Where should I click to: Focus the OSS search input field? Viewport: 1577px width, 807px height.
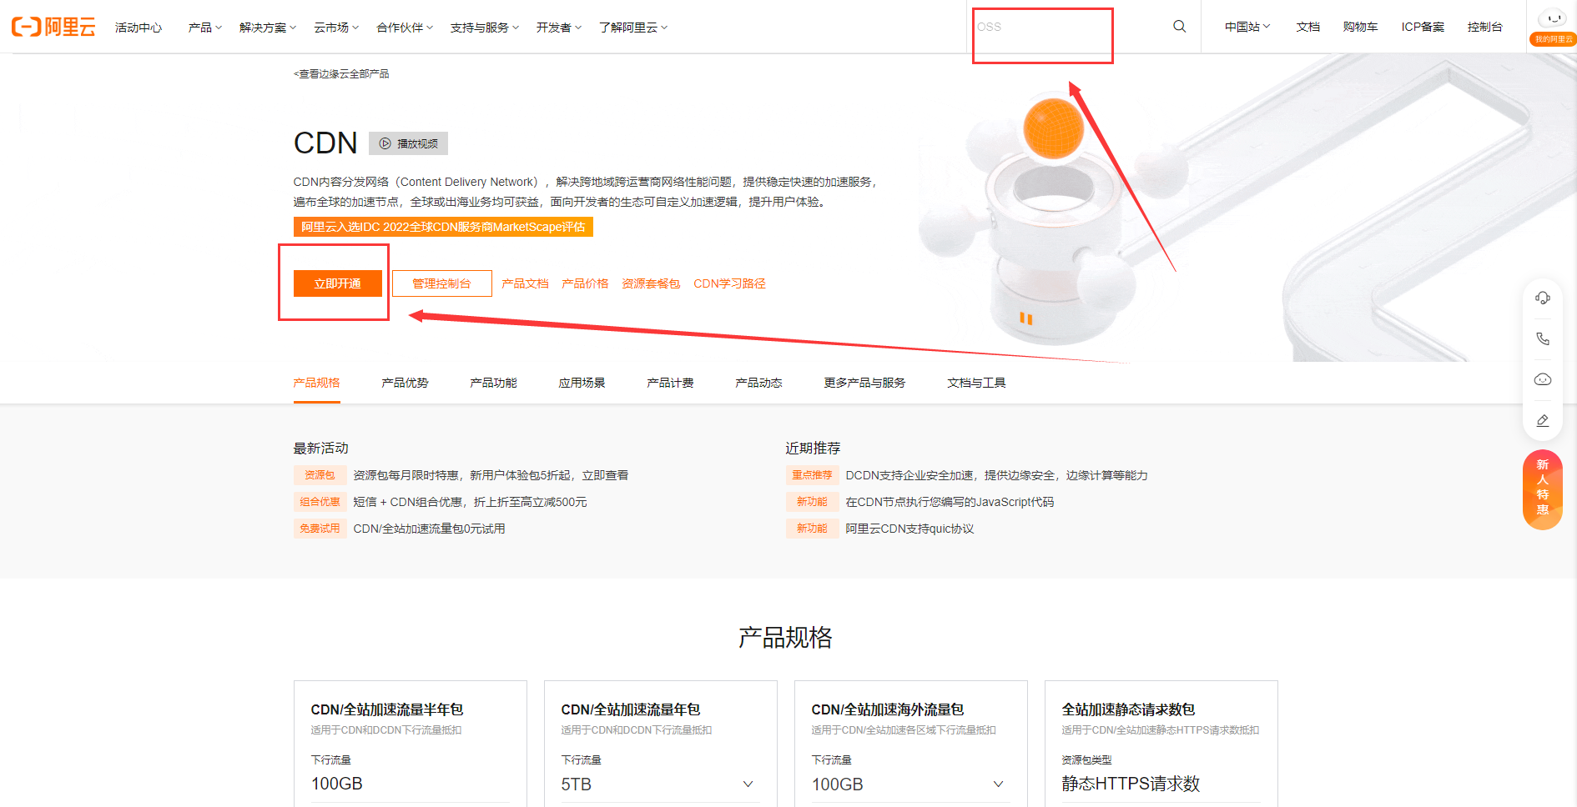[x=1068, y=27]
